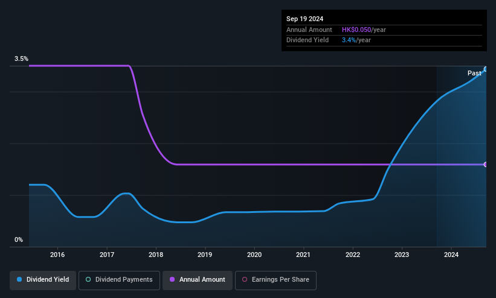Click the 'Past' label on chart

[x=474, y=74]
